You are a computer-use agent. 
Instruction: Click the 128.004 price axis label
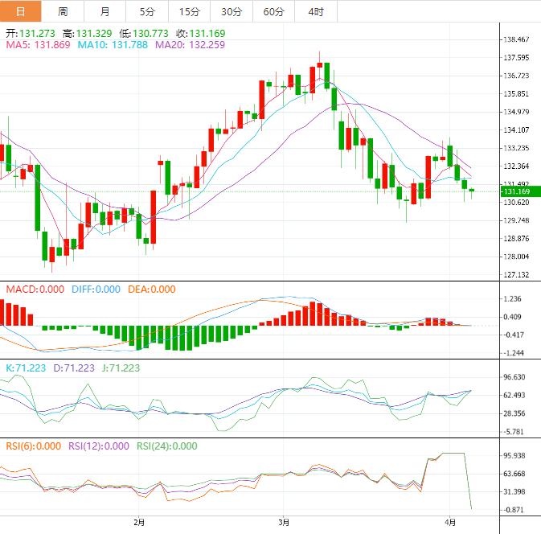point(516,257)
